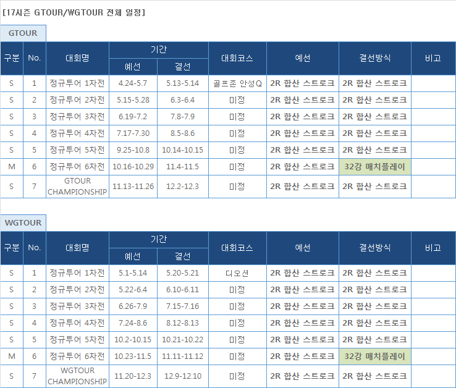Click the WGTOUR table '비고' column header
Image resolution: width=456 pixels, height=388 pixels.
(433, 248)
